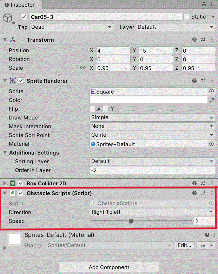Open the Layer dropdown showing Default
218x274 pixels.
pyautogui.click(x=176, y=27)
